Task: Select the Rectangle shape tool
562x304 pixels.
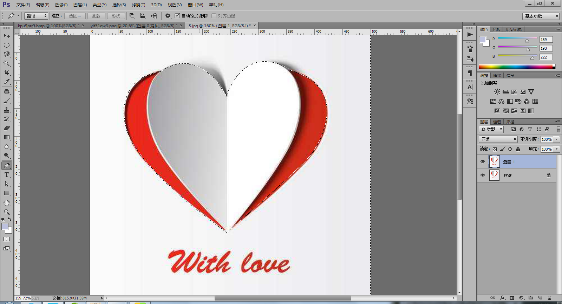Action: pos(7,193)
